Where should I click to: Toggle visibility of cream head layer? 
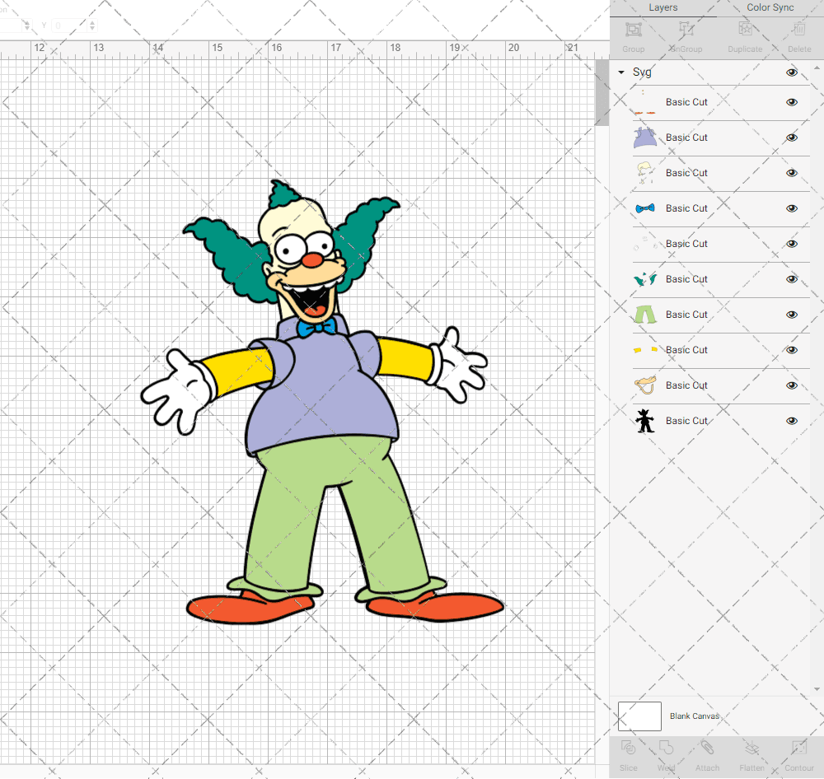click(791, 173)
